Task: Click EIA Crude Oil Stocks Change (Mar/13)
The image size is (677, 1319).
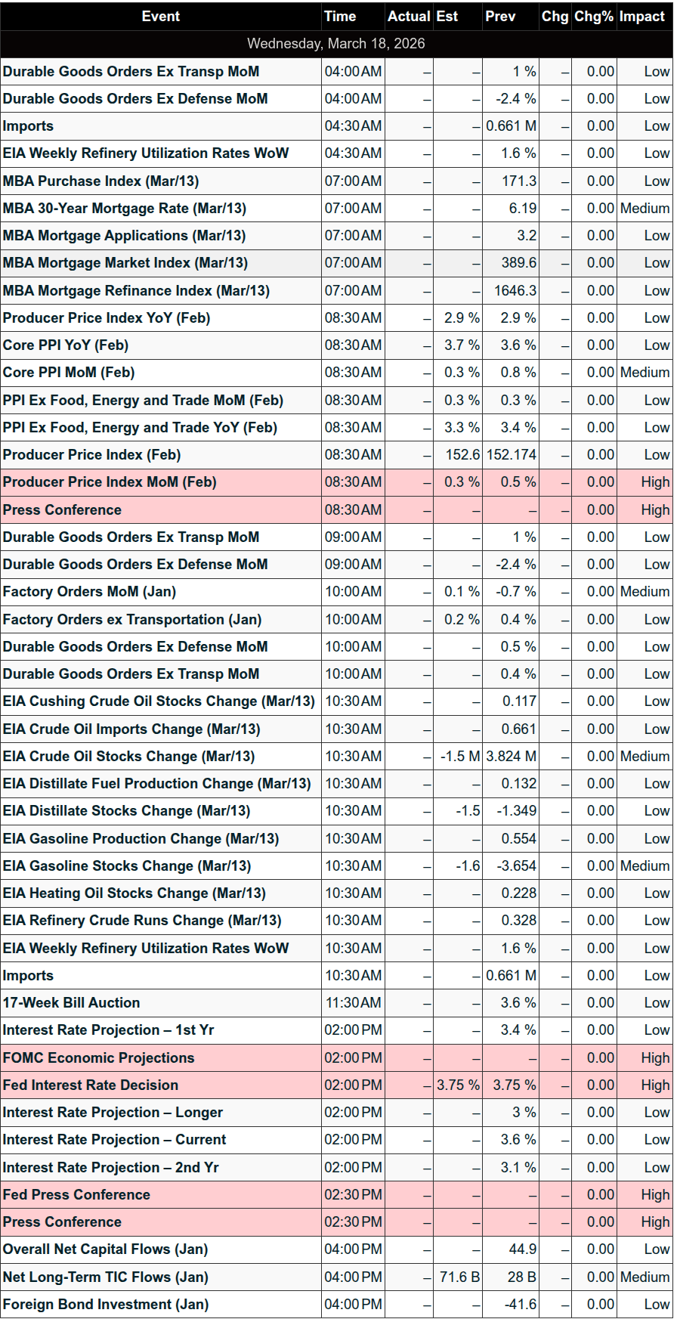Action: coord(128,756)
